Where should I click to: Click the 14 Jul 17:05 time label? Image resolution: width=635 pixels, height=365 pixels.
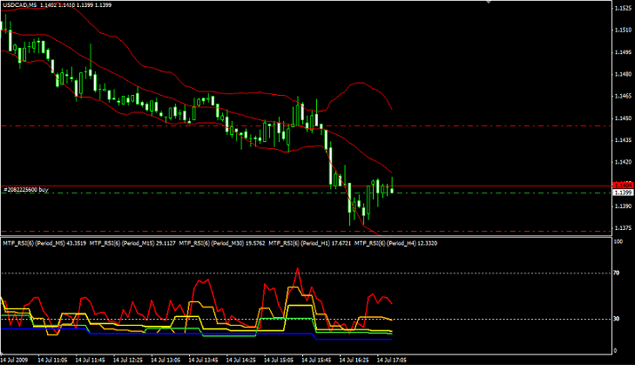point(392,360)
